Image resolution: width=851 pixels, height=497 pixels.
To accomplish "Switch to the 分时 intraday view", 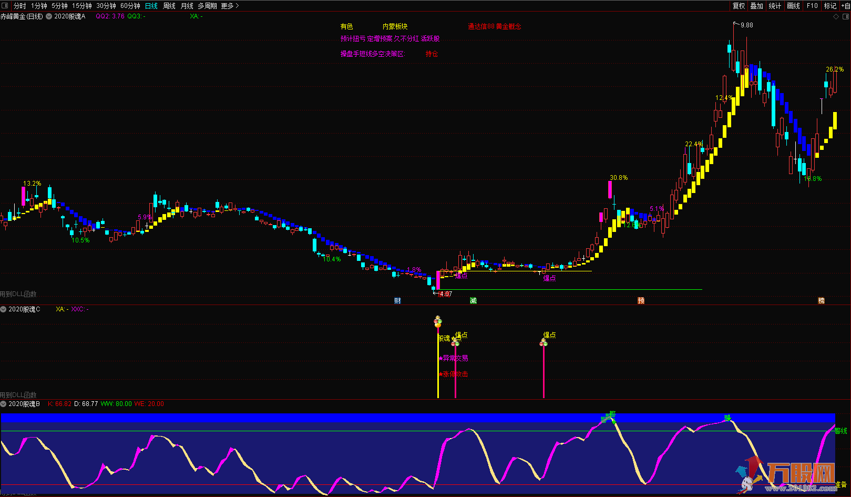I will 20,6.
